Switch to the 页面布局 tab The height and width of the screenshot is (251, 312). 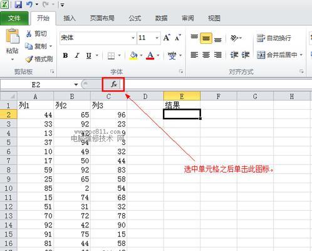[102, 18]
